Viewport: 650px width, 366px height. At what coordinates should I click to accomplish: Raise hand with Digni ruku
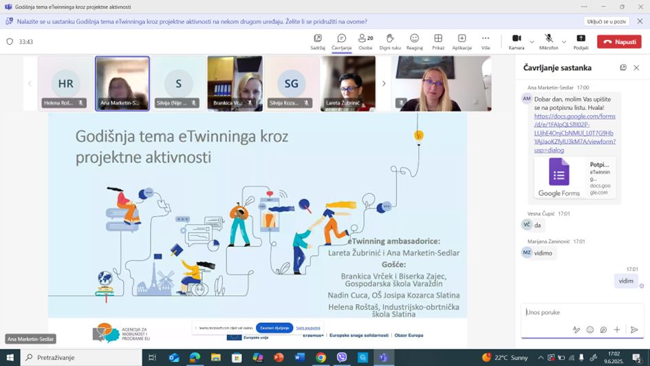click(x=390, y=42)
